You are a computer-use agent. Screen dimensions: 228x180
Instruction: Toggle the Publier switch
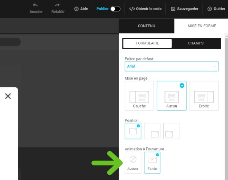(x=115, y=9)
